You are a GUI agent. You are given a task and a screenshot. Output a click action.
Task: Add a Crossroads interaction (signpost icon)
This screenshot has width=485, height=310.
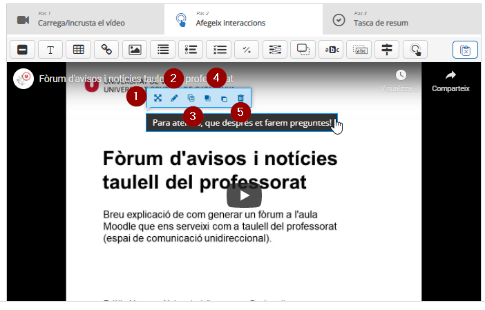point(387,50)
